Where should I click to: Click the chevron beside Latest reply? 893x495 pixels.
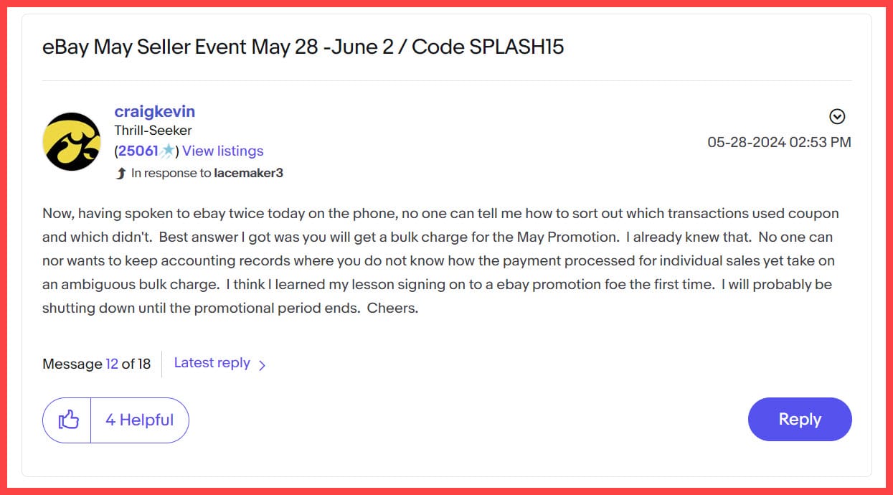pyautogui.click(x=262, y=365)
